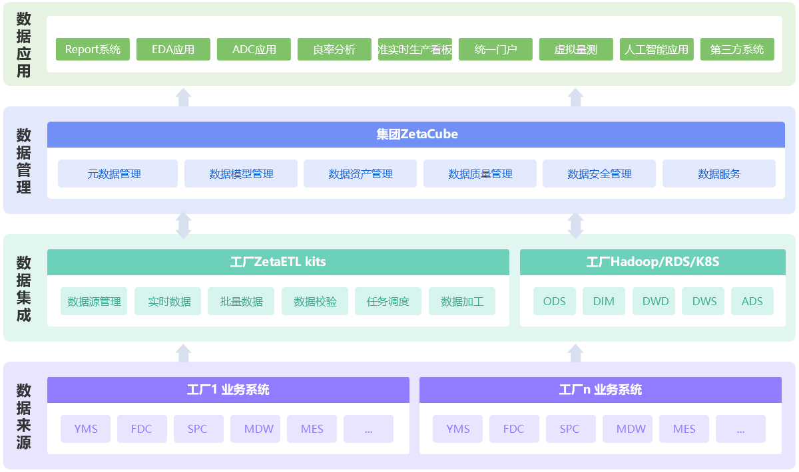Screen dimensions: 799x472
Task: Select the 数据服务 box
Action: [x=718, y=174]
